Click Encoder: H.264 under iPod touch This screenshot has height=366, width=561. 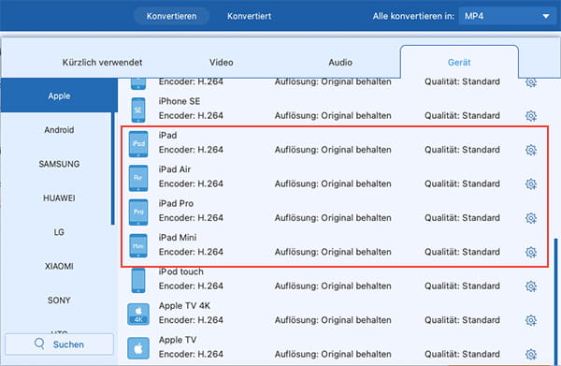point(191,285)
